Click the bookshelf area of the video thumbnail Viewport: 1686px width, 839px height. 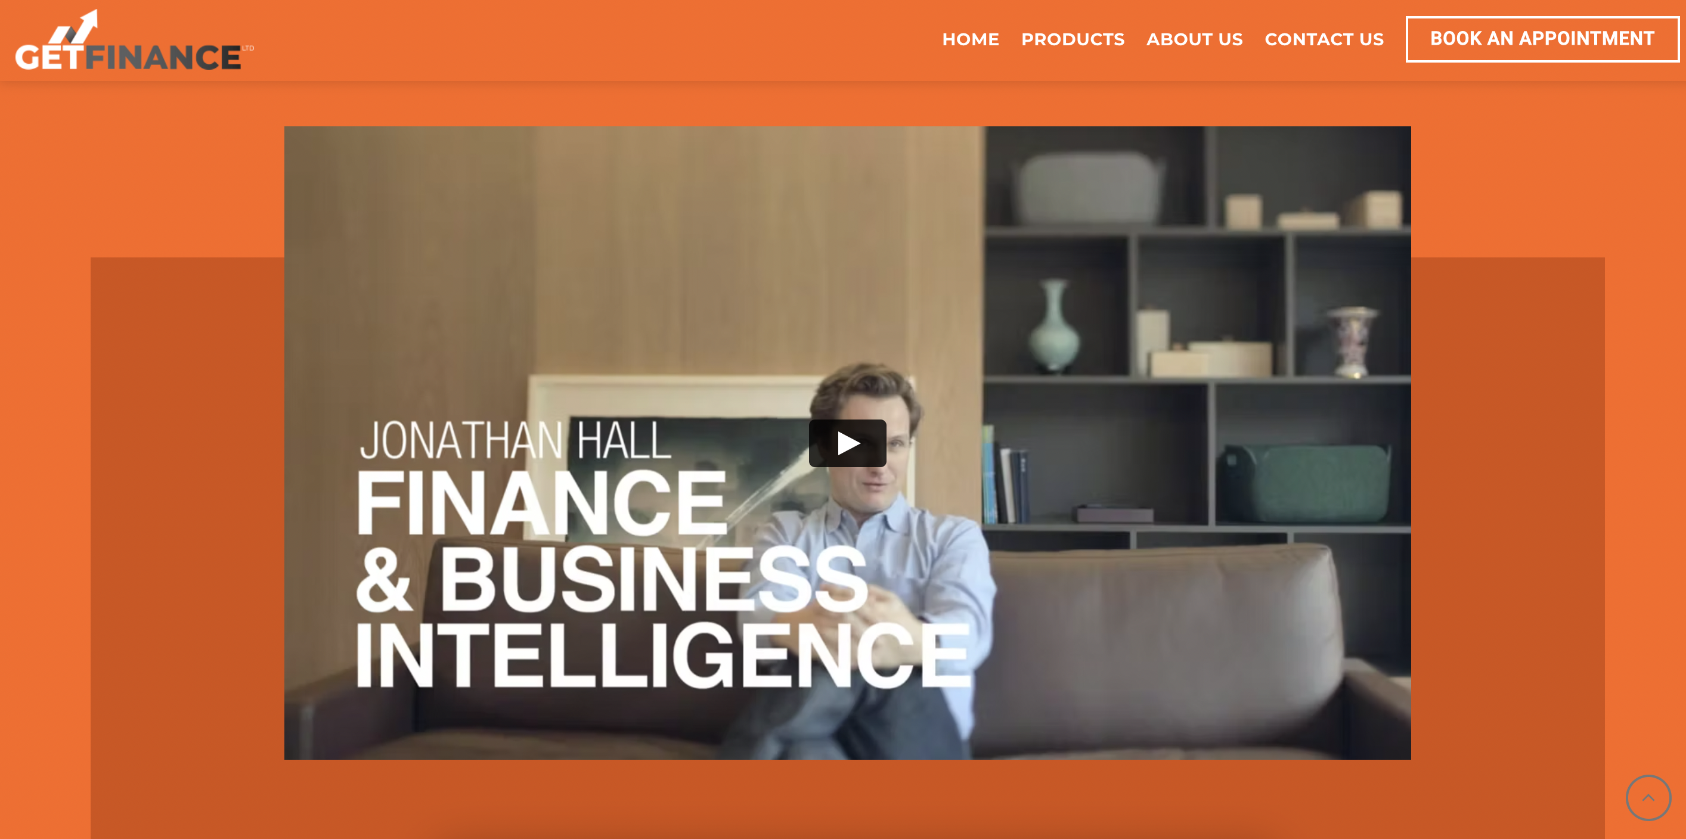tap(1198, 327)
